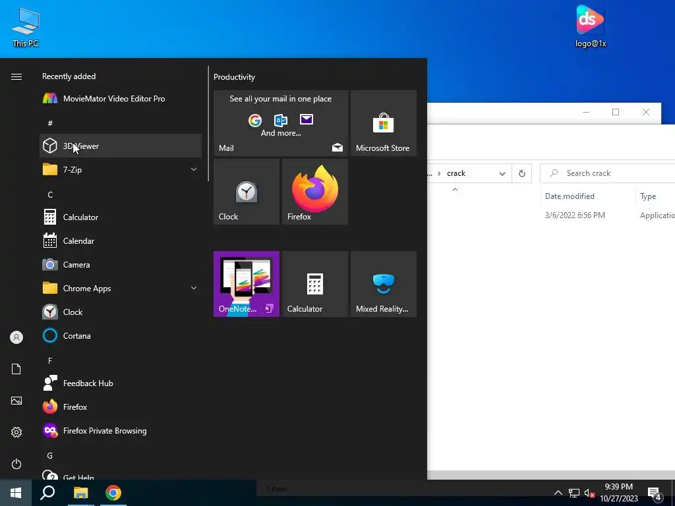The height and width of the screenshot is (506, 675).
Task: Open the Microsoft Store tile
Action: coord(384,123)
